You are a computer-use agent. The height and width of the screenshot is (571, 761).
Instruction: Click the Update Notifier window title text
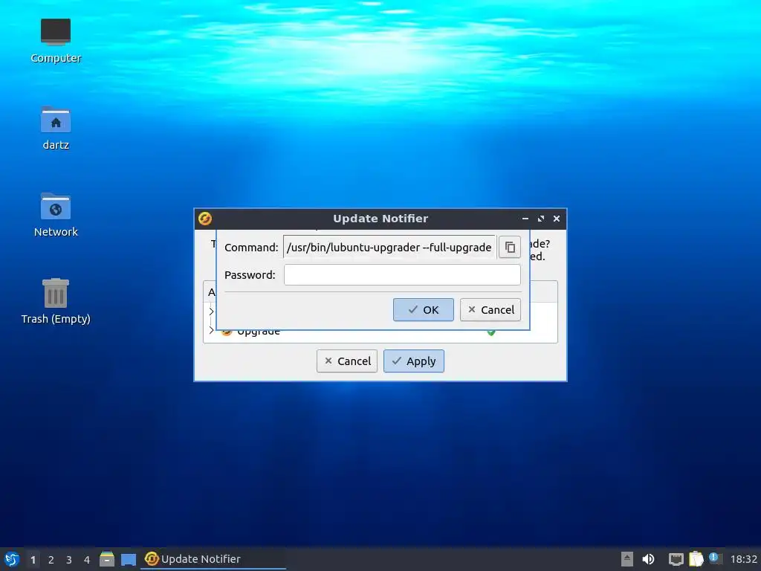[380, 219]
